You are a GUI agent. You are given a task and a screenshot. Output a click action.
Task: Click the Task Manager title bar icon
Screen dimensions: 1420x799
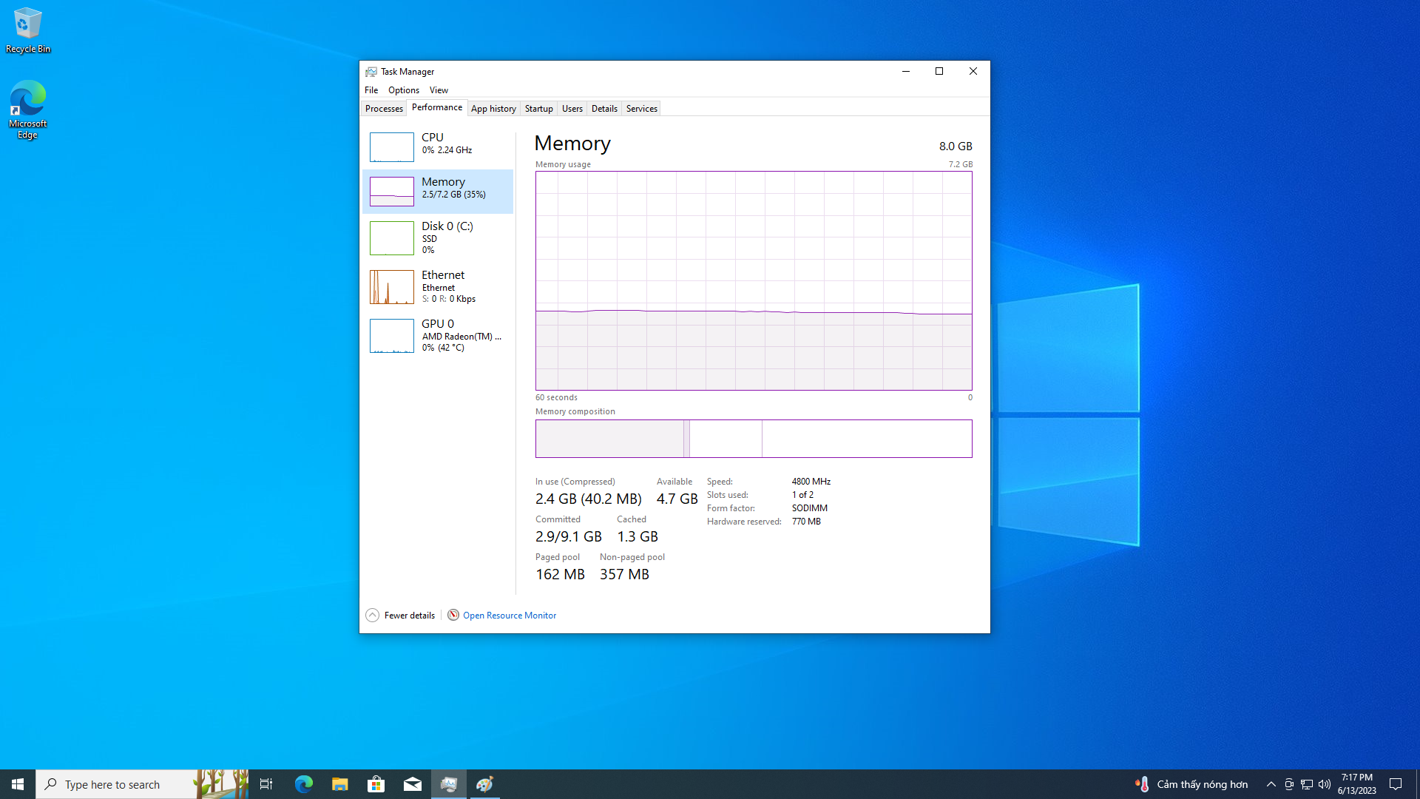[x=373, y=70]
